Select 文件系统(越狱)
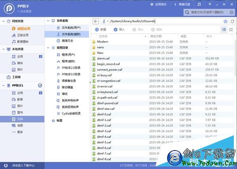237x169 pixels. pos(67,34)
